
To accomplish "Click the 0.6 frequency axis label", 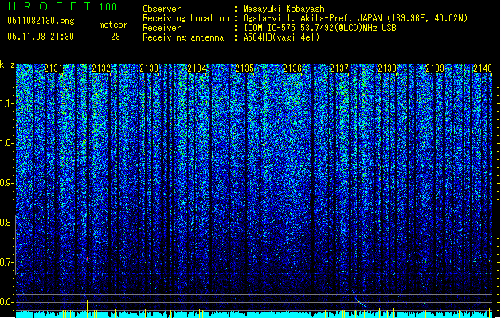I will [7, 302].
